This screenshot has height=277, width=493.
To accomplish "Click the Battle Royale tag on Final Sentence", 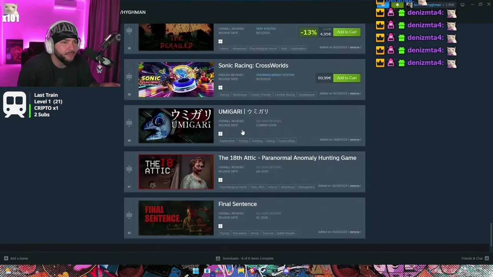I will [285, 233].
